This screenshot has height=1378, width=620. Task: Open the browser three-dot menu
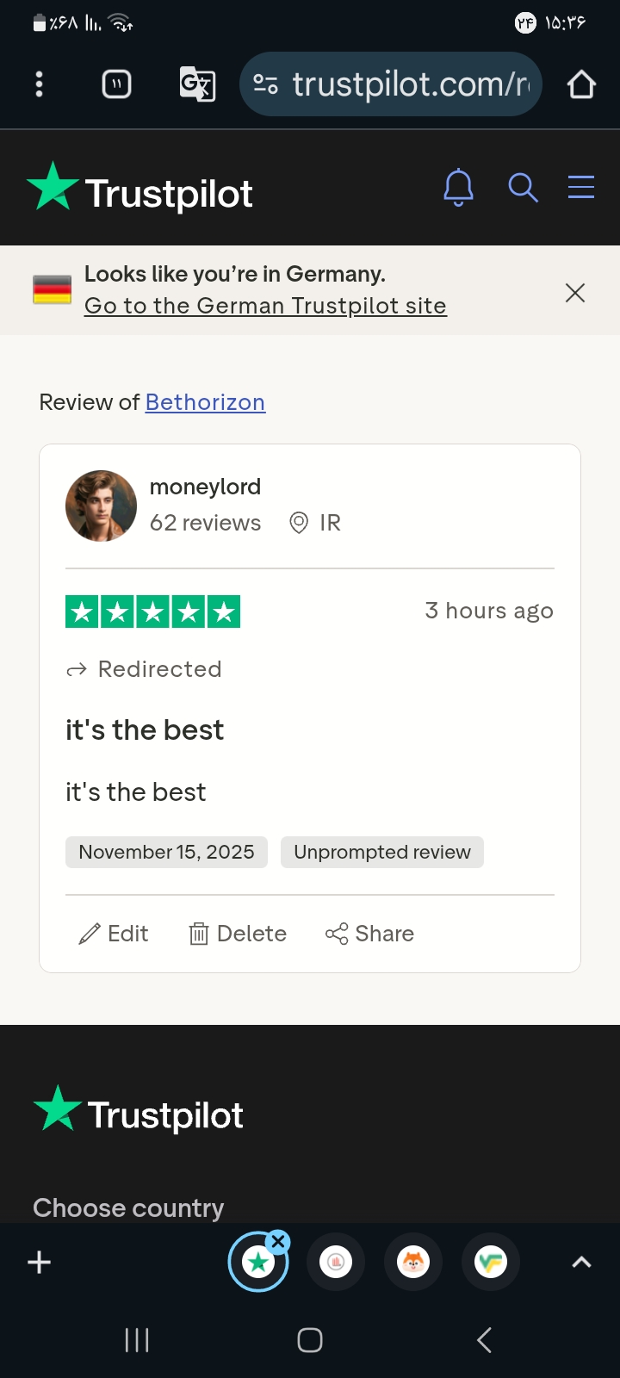pos(39,84)
